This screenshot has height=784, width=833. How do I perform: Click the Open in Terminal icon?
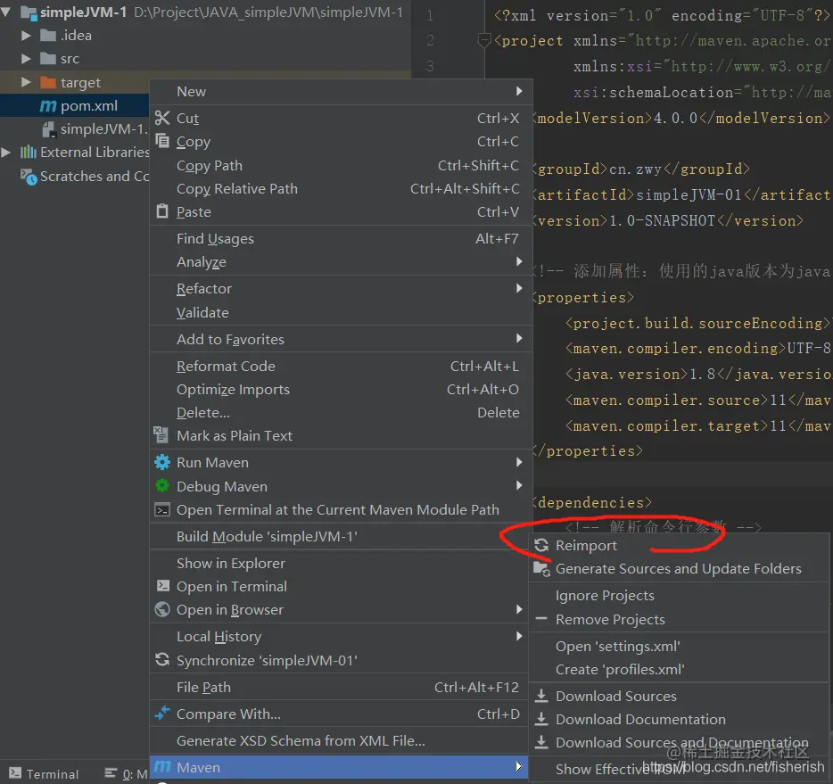click(163, 586)
